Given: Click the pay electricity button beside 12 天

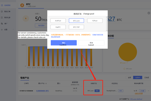Looking at the screenshot, I should (142, 91).
